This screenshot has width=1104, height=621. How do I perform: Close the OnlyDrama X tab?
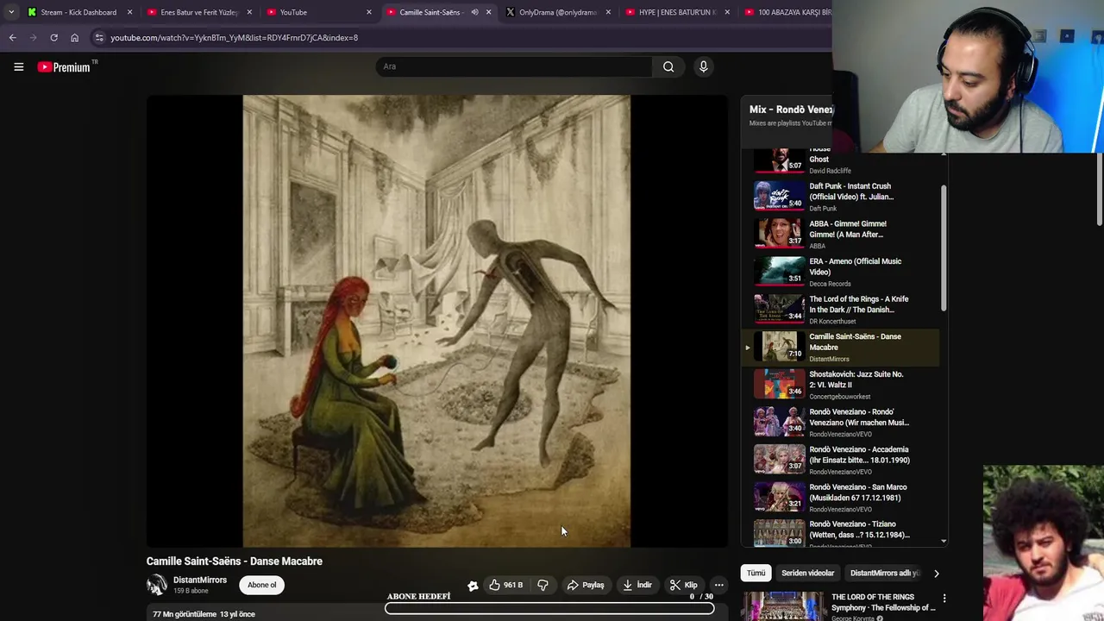click(x=608, y=12)
